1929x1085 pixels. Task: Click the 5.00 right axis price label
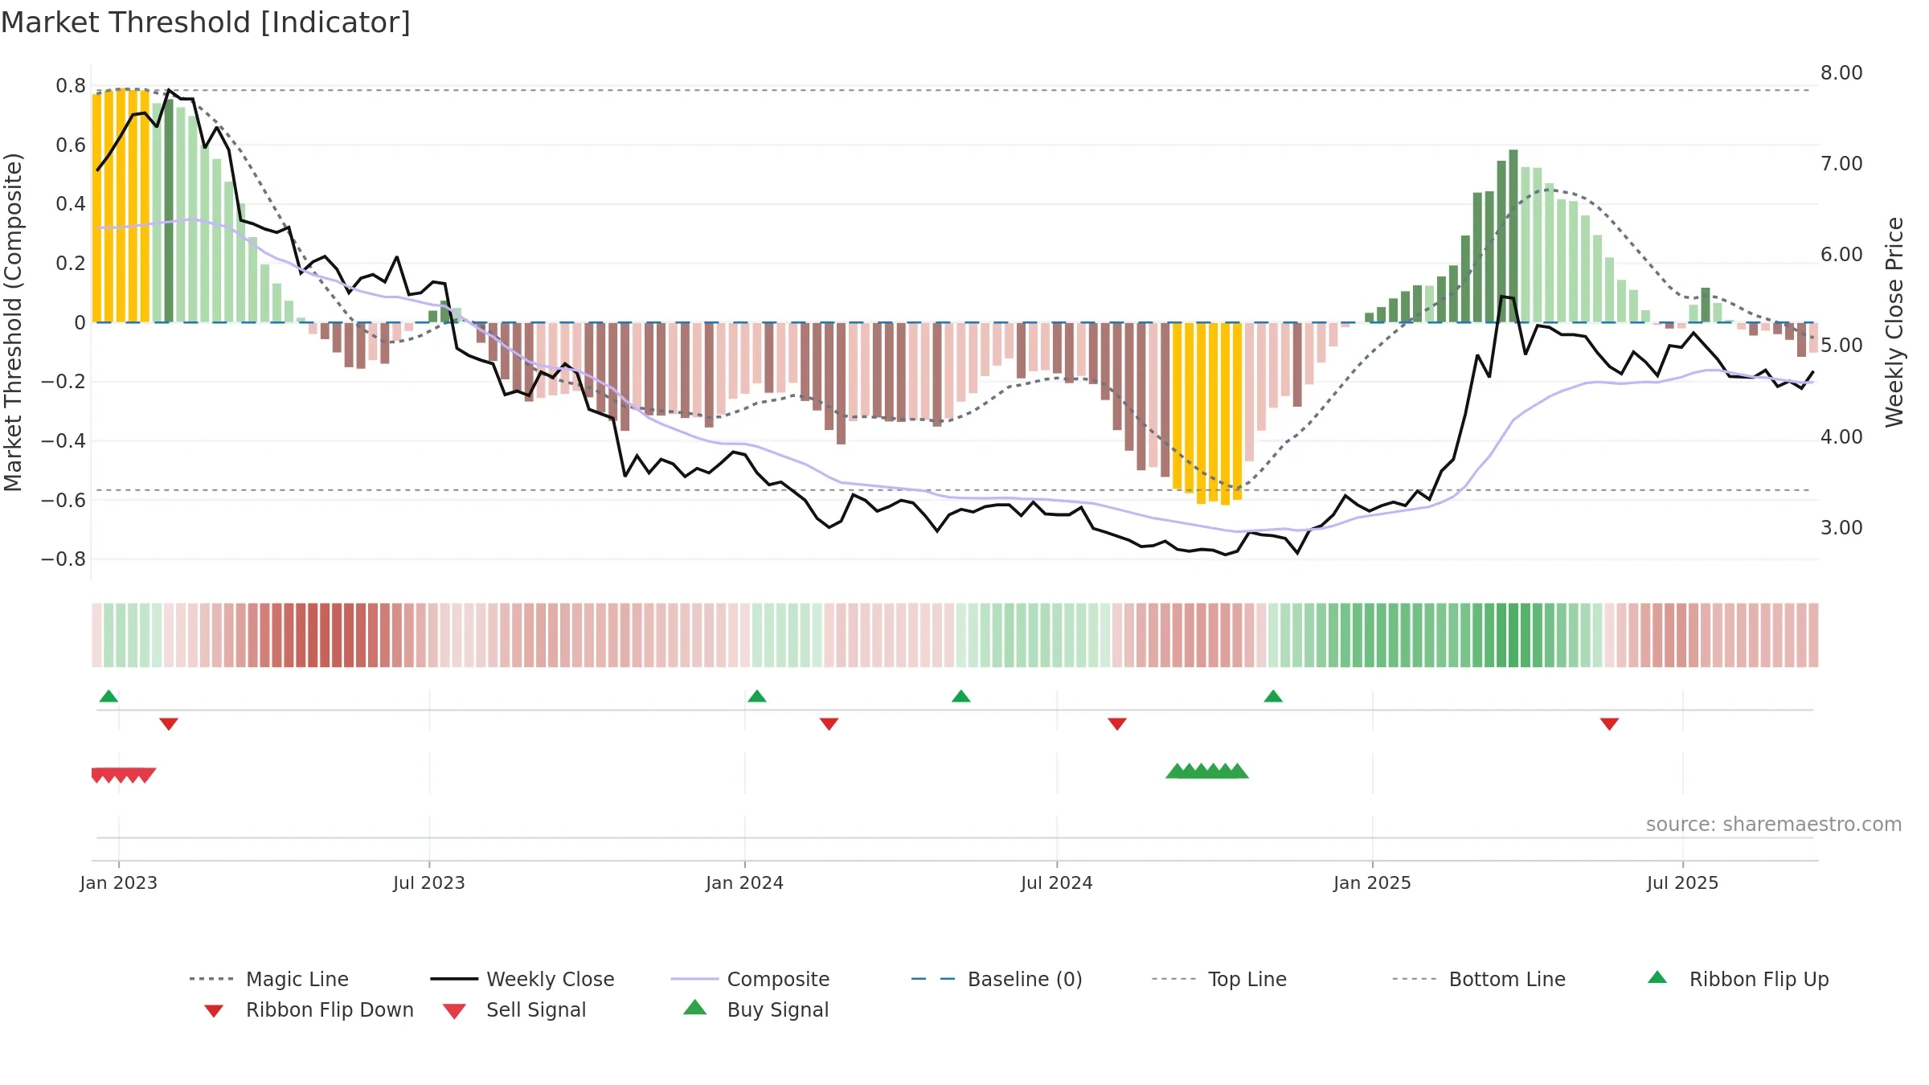point(1841,346)
